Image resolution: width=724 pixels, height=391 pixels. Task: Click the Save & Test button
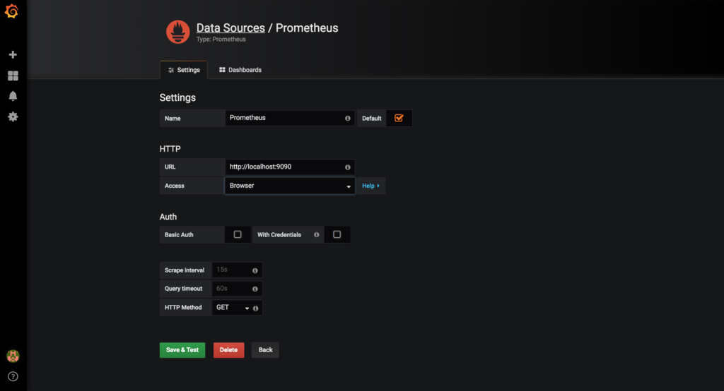pyautogui.click(x=182, y=350)
